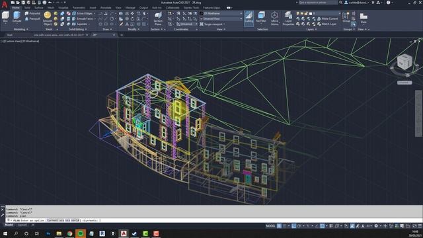The image size is (423, 238).
Task: Click the Group tool
Action: [x=346, y=17]
